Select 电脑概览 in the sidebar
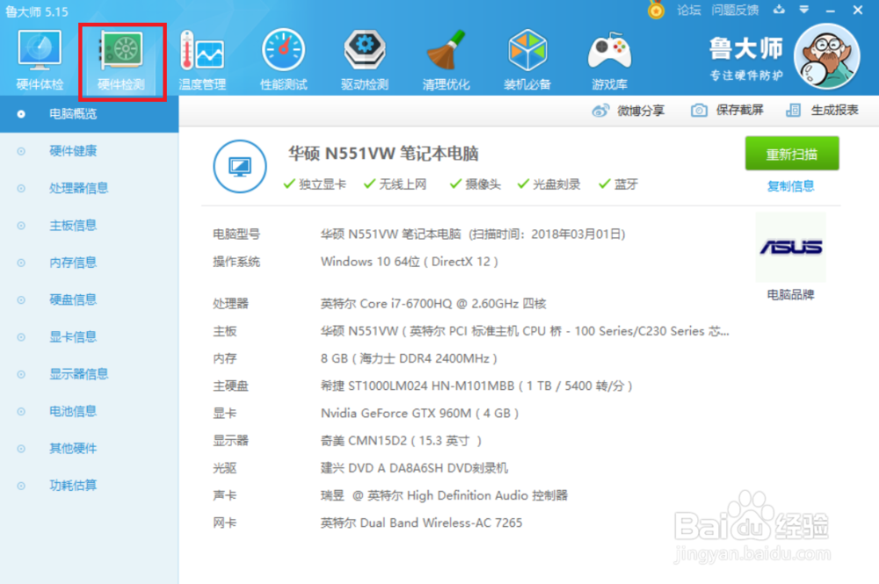The width and height of the screenshot is (879, 584). [89, 113]
